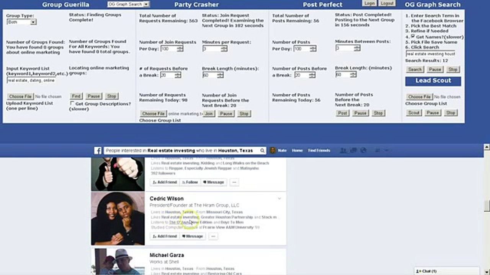The width and height of the screenshot is (490, 275).
Task: Click the Post button in Post Perfect
Action: point(343,113)
